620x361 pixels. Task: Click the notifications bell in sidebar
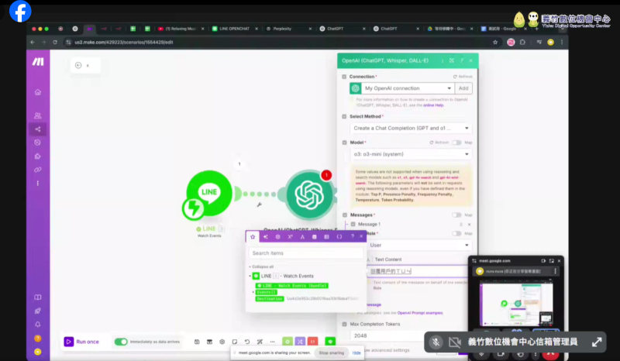coord(38,324)
